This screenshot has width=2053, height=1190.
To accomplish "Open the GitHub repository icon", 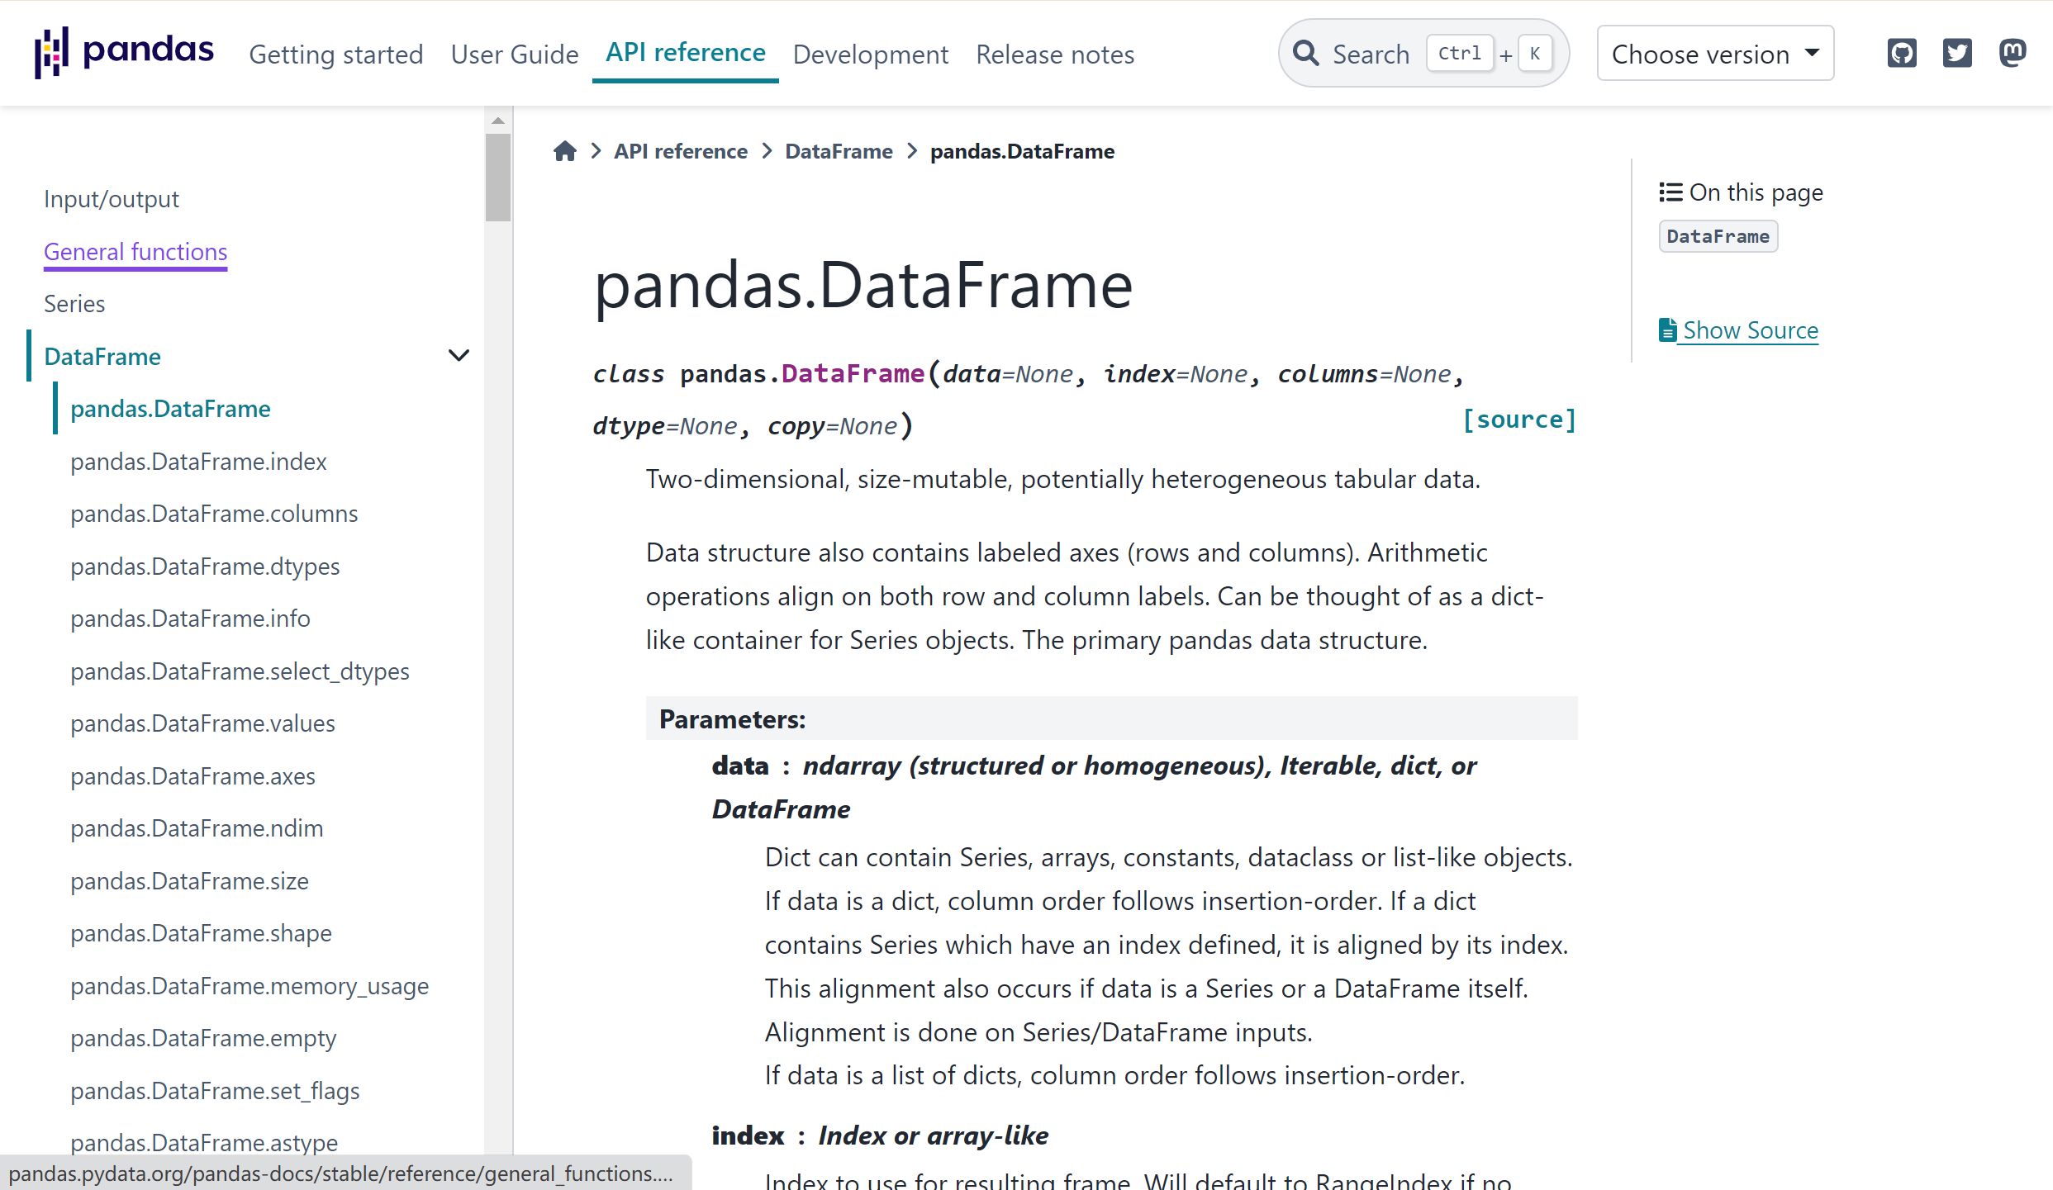I will (1902, 54).
